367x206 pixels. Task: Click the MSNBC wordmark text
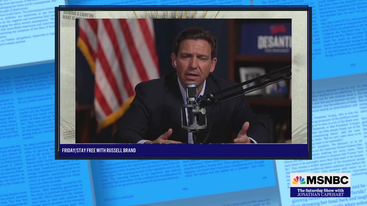pos(327,180)
